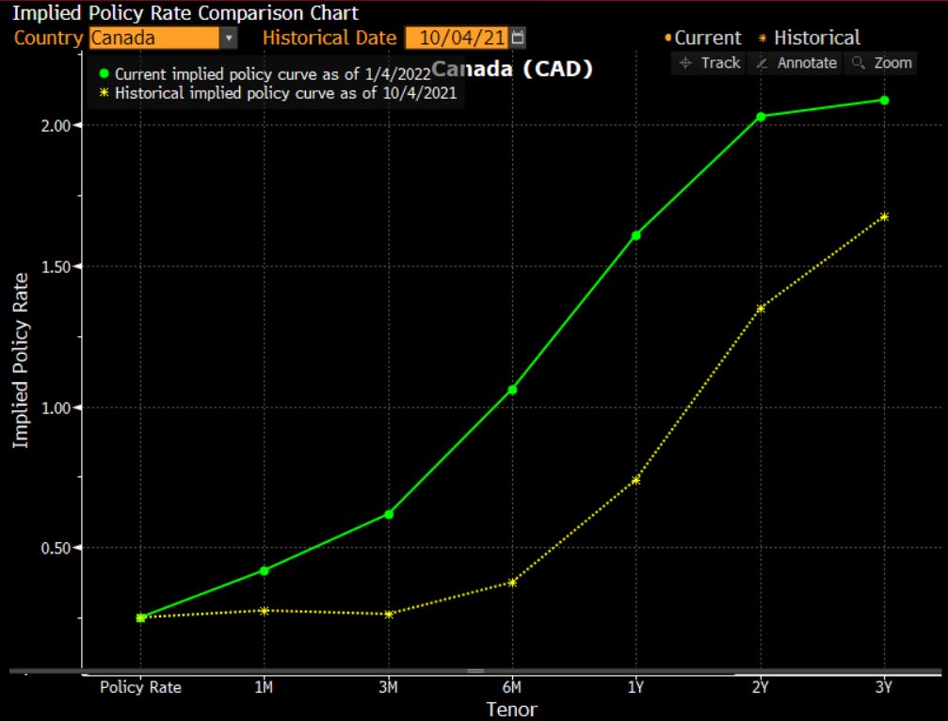Select the Annotate pencil tool
This screenshot has height=721, width=948.
(796, 63)
